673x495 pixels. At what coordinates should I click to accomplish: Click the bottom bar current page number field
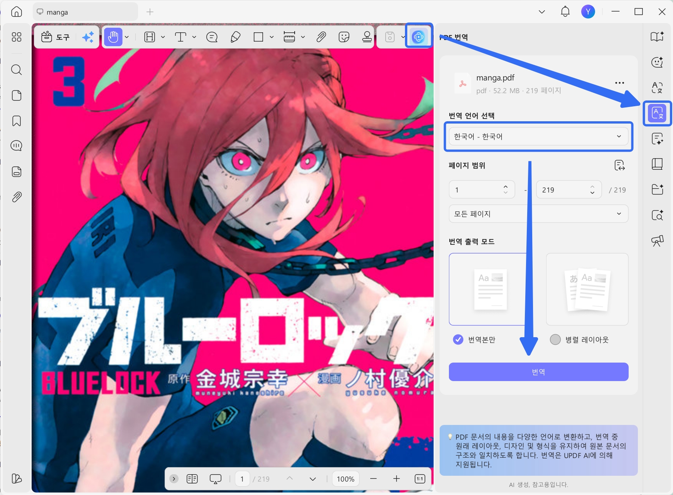pos(242,479)
